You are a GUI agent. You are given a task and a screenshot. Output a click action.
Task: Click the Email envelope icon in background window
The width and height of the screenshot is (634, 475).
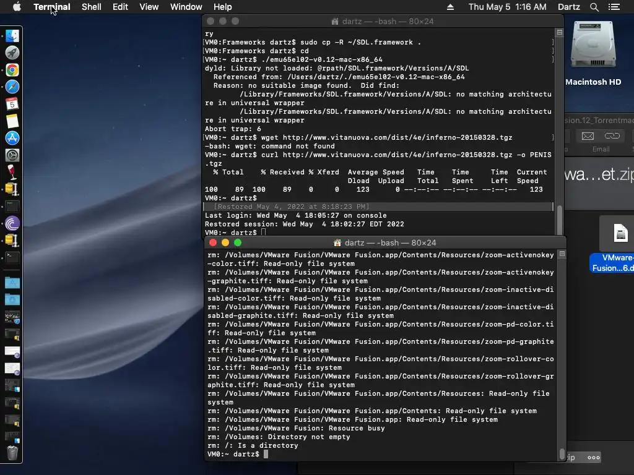(588, 136)
